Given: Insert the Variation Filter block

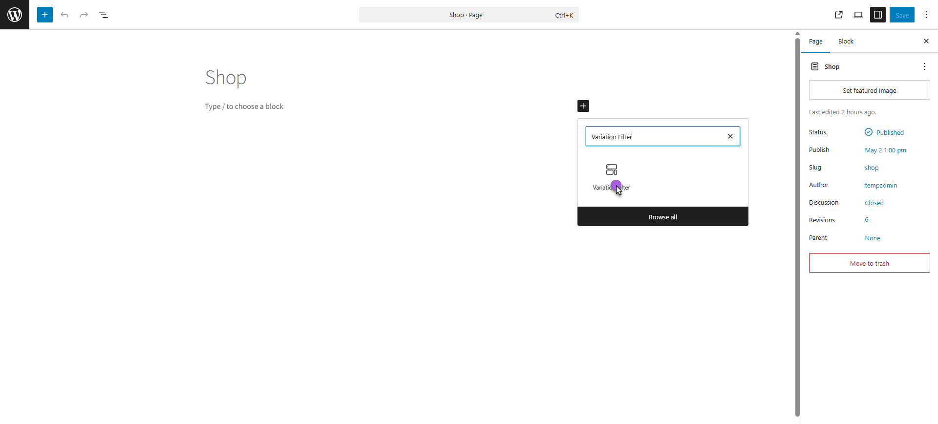Looking at the screenshot, I should pos(611,177).
